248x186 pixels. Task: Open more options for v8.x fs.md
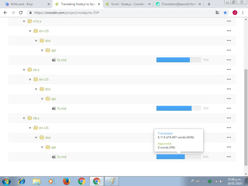pyautogui.click(x=229, y=157)
